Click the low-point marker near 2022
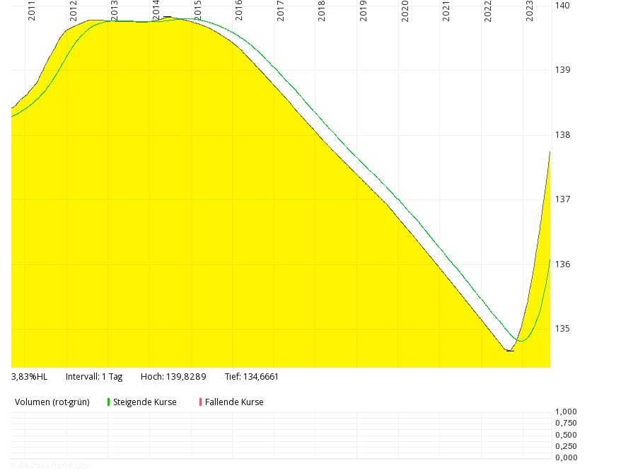 click(510, 351)
